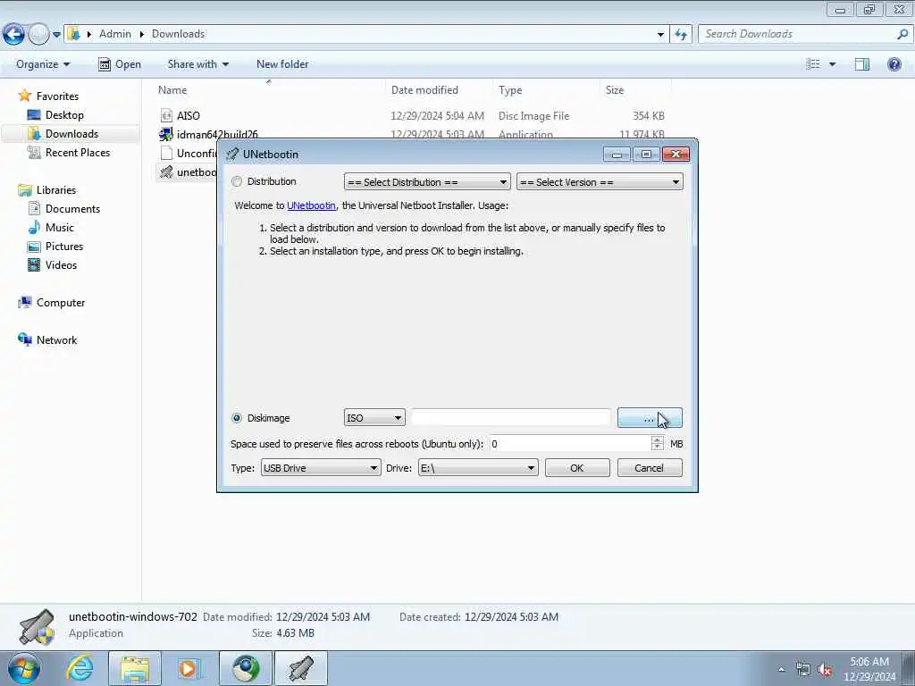The width and height of the screenshot is (915, 686).
Task: Click the change view icon
Action: point(813,64)
